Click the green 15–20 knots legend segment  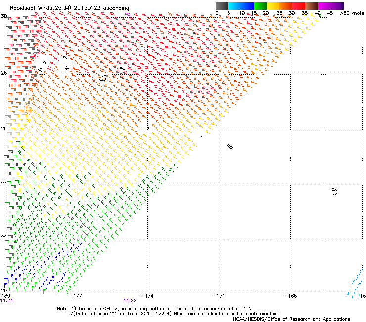(260, 6)
